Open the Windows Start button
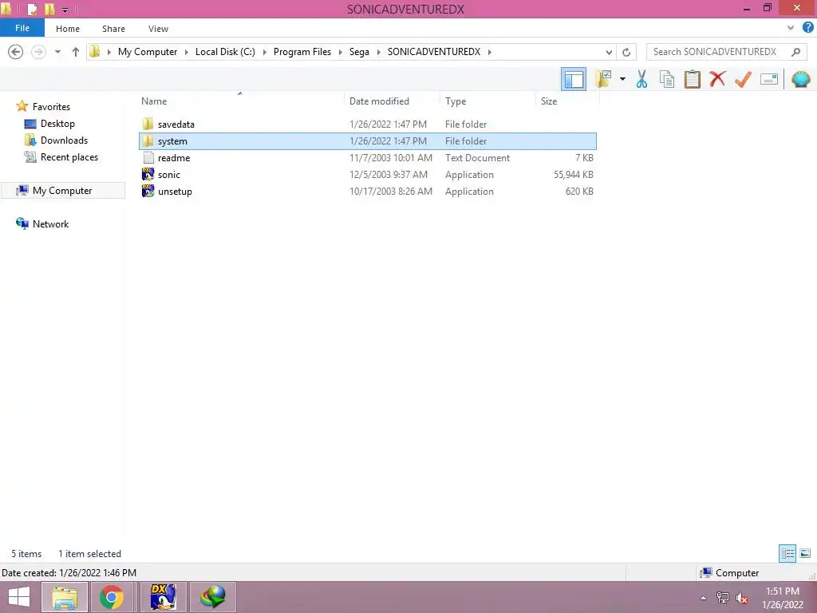The height and width of the screenshot is (613, 817). coord(19,597)
